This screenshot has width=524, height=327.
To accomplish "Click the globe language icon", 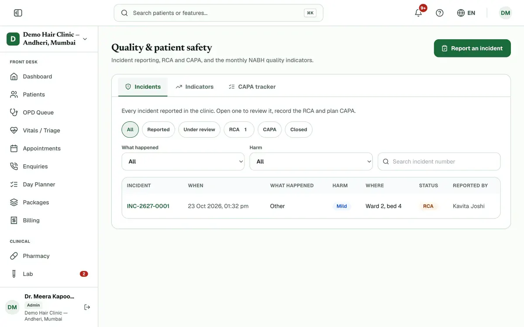I will 461,13.
